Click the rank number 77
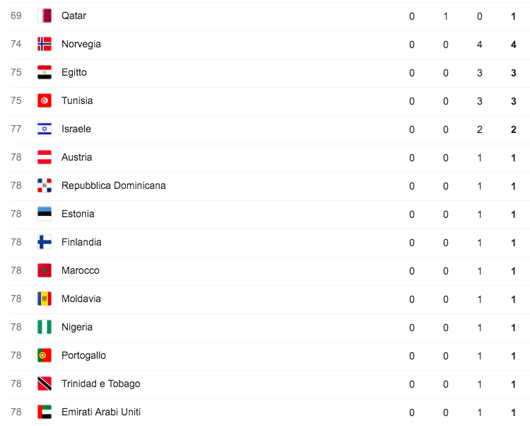 coord(16,129)
